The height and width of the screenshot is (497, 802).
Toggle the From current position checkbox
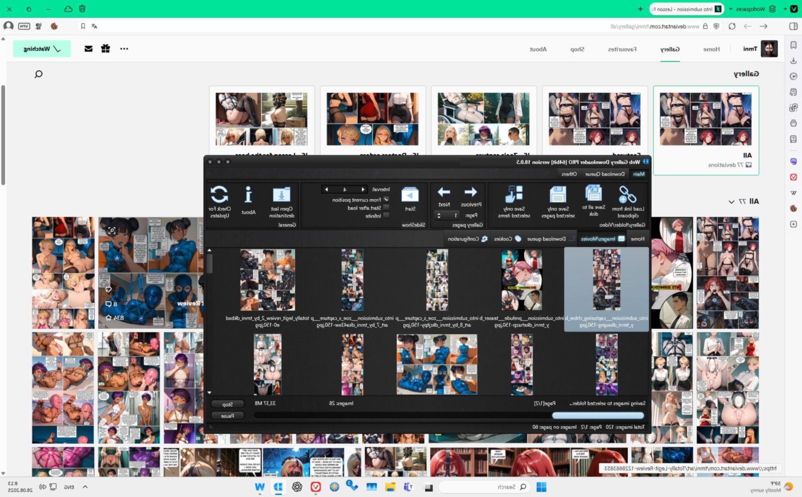[x=386, y=200]
